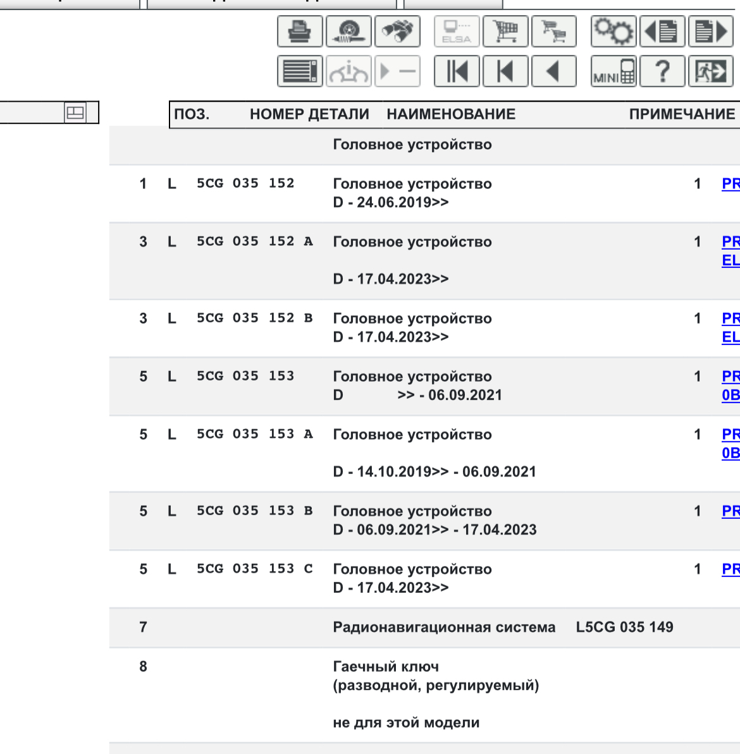Open PR link for part 5CG 035 153
Image resolution: width=740 pixels, height=754 pixels.
731,377
